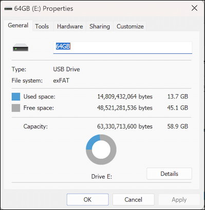The width and height of the screenshot is (205, 210).
Task: Open the disk usage Details button
Action: point(169,174)
